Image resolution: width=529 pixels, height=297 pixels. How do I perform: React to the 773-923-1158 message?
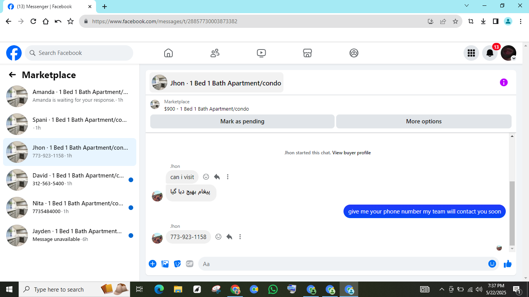[x=218, y=237]
